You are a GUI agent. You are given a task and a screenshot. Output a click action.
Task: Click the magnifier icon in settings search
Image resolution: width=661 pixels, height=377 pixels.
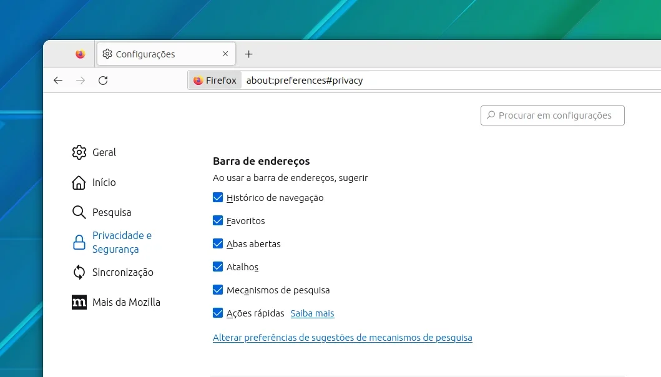(x=491, y=115)
